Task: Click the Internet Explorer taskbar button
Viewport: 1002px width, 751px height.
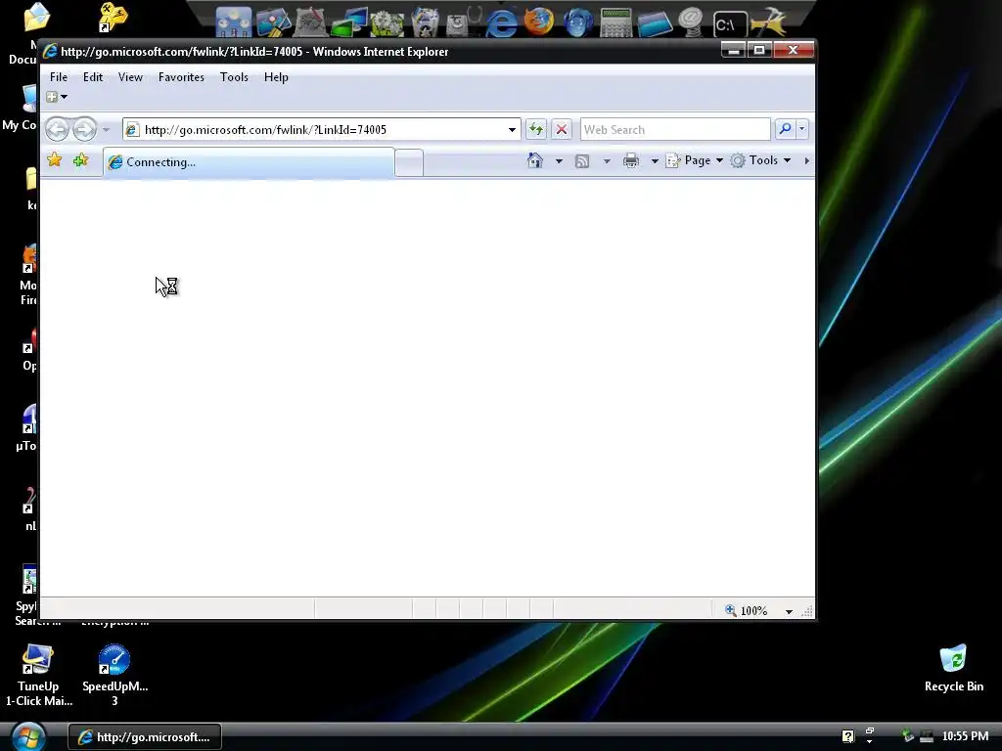Action: point(145,737)
